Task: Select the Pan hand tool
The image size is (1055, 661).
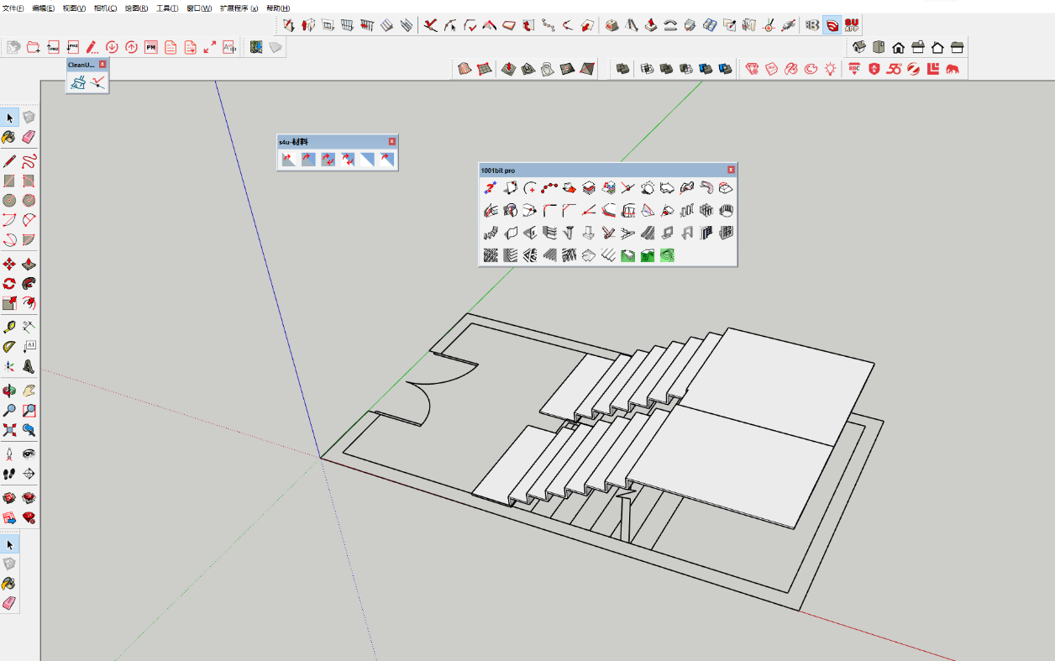Action: (29, 391)
